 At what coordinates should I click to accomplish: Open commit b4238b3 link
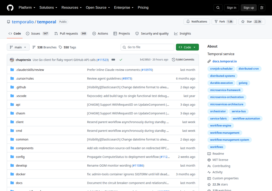(145, 60)
